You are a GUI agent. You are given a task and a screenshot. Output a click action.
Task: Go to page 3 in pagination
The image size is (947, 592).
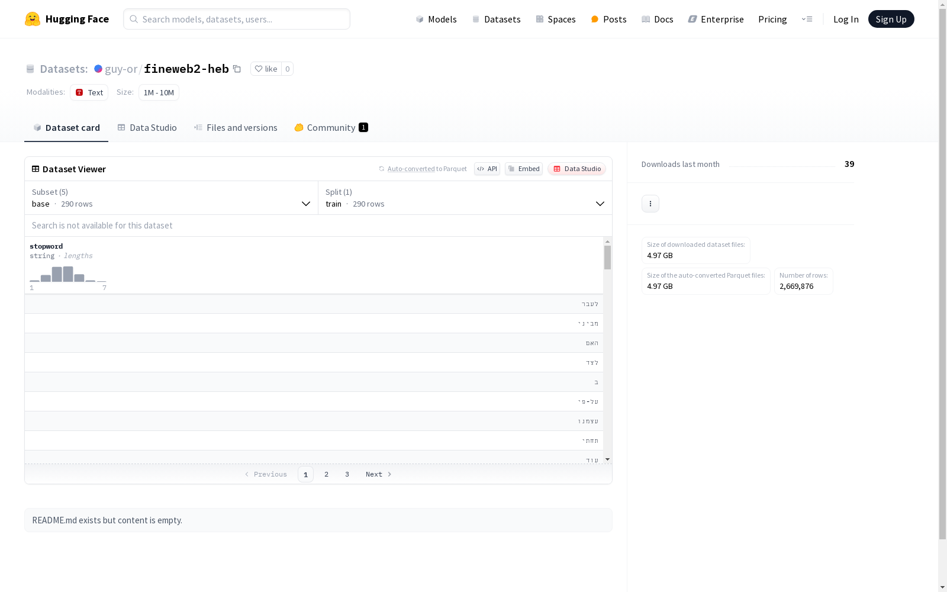(x=347, y=474)
